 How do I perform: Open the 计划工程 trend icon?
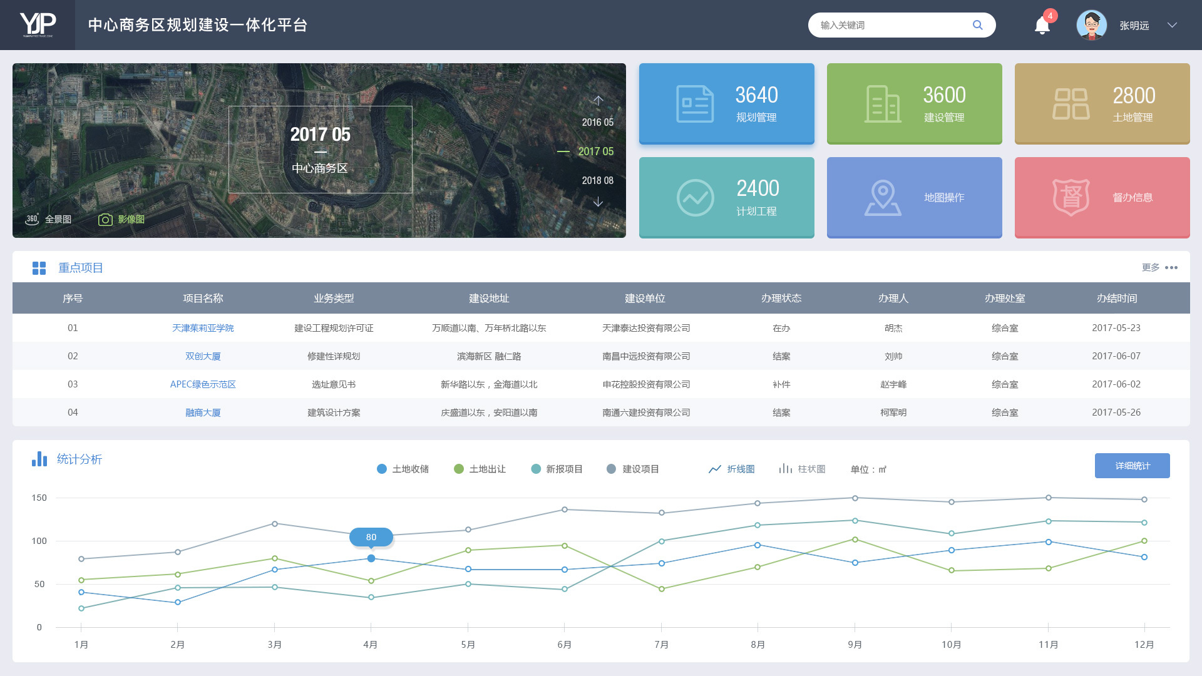[x=695, y=198]
